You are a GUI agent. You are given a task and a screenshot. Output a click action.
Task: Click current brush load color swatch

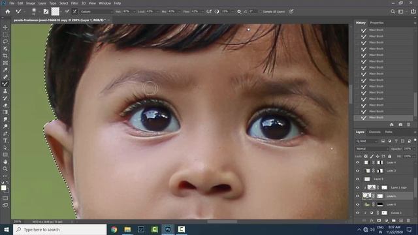coord(55,12)
